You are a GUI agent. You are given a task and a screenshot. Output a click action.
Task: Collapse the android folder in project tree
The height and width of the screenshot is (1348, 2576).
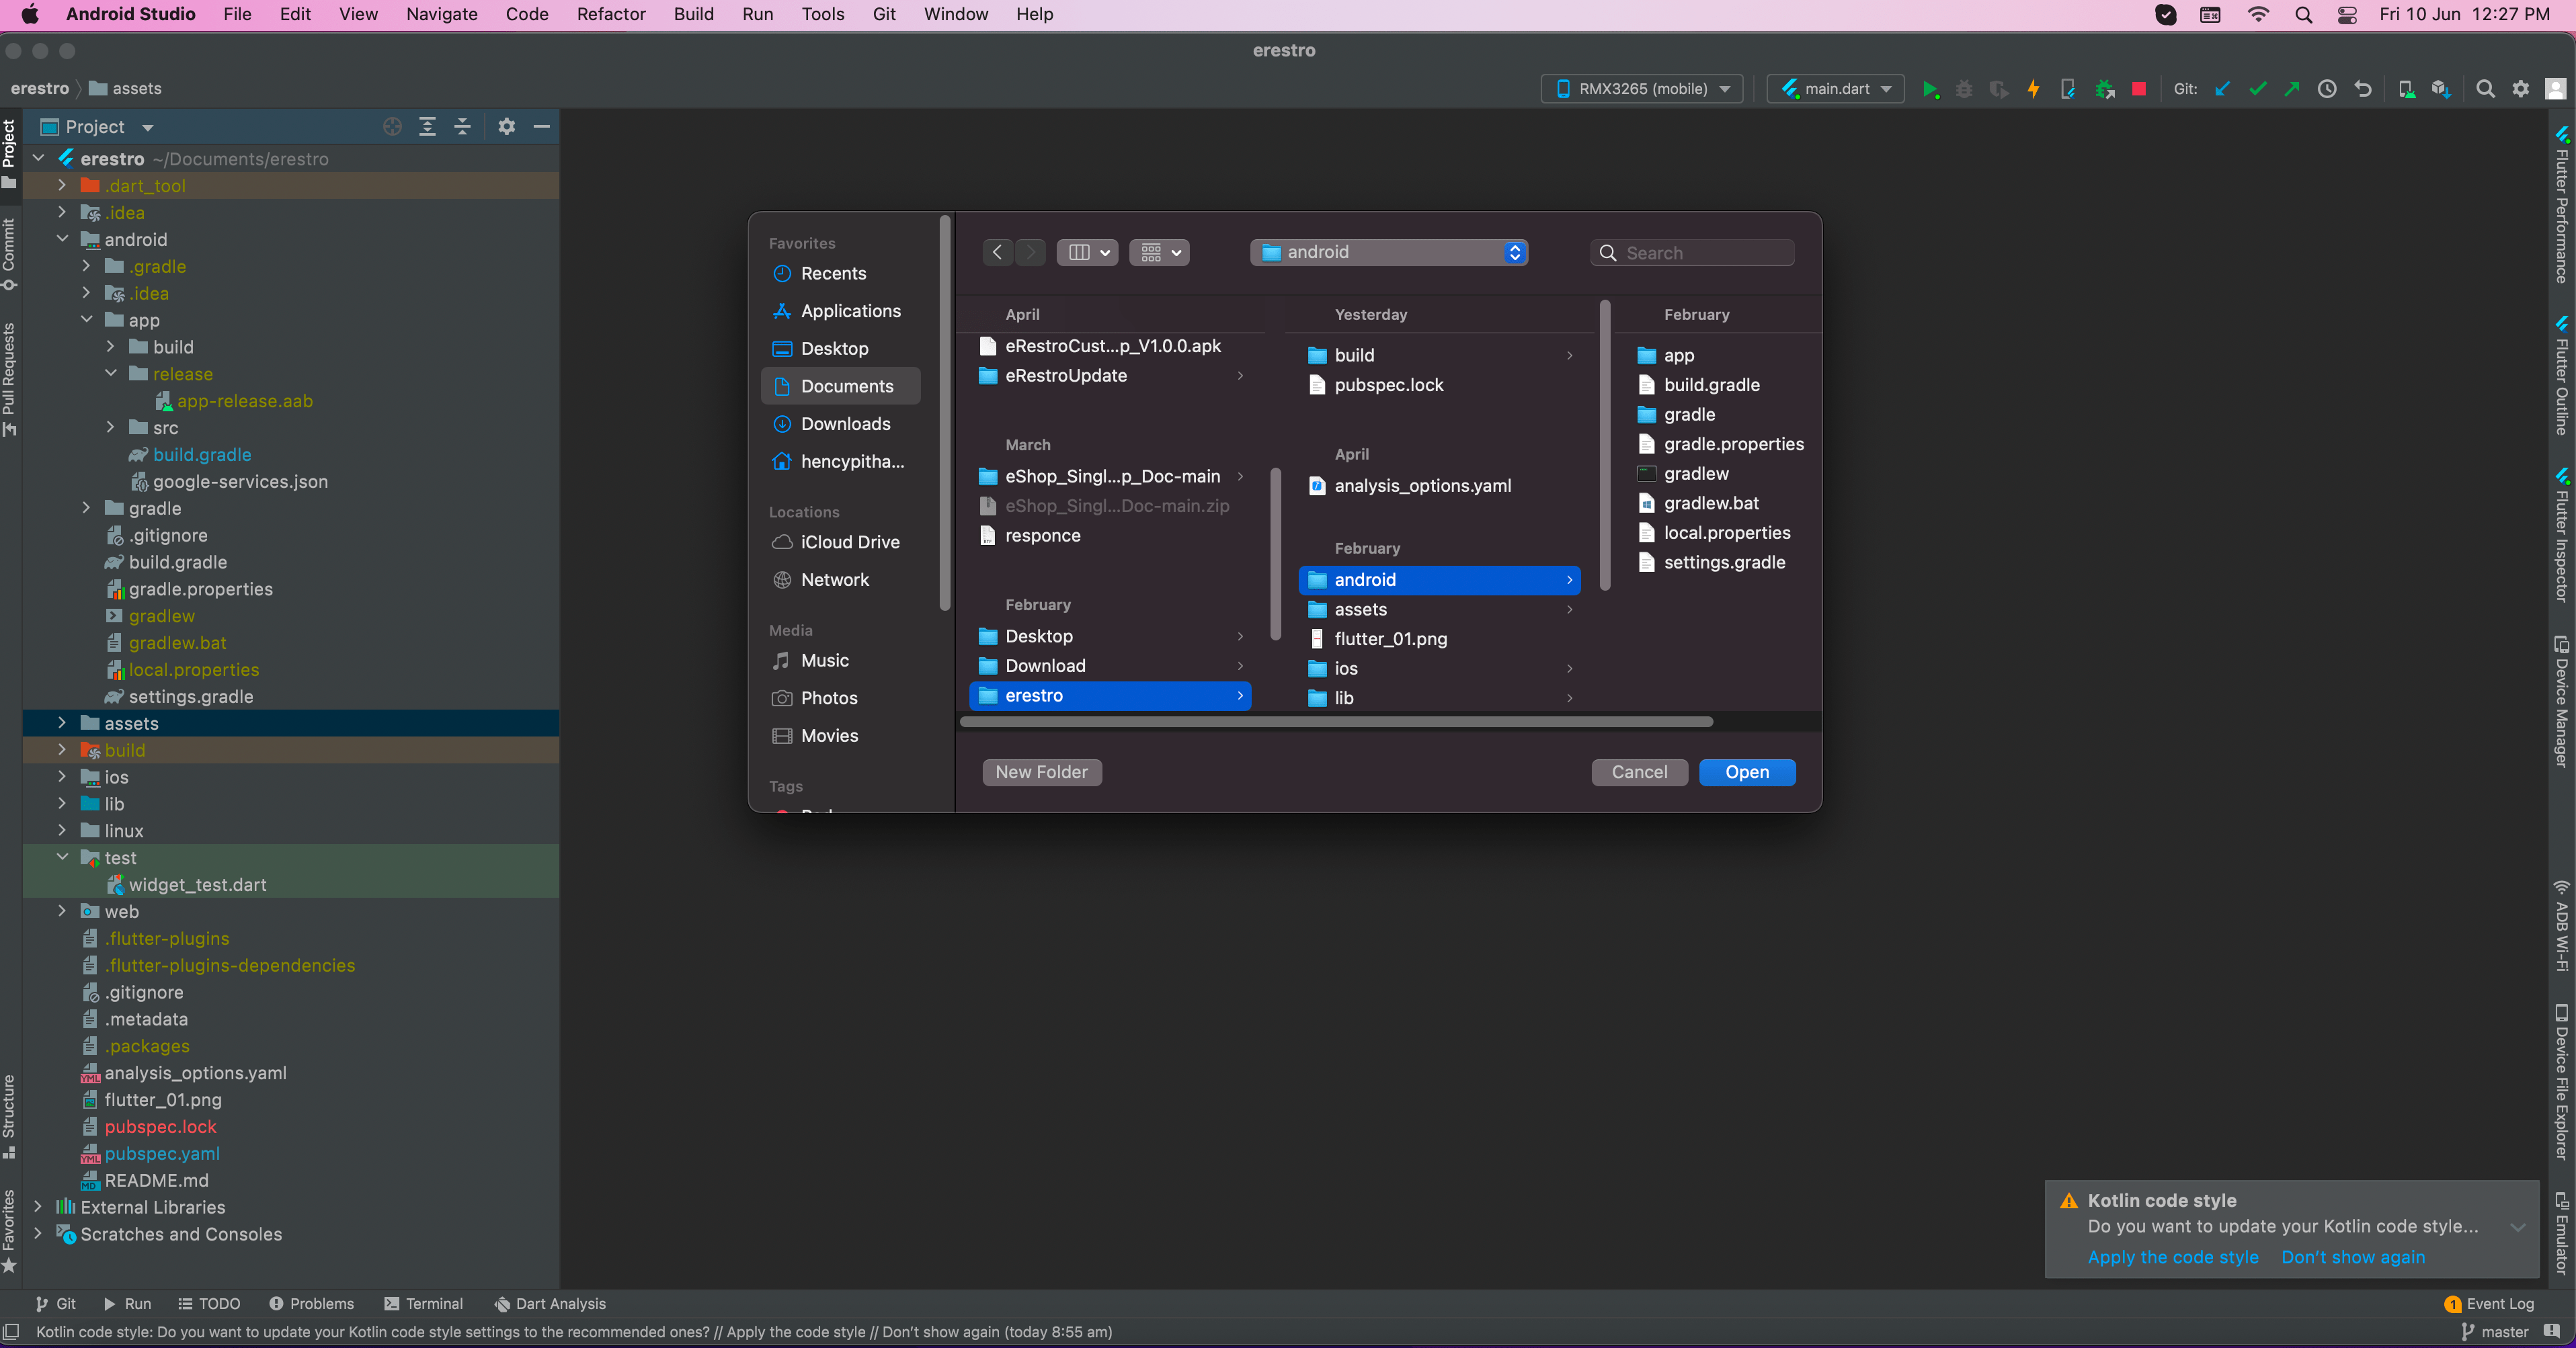click(62, 239)
